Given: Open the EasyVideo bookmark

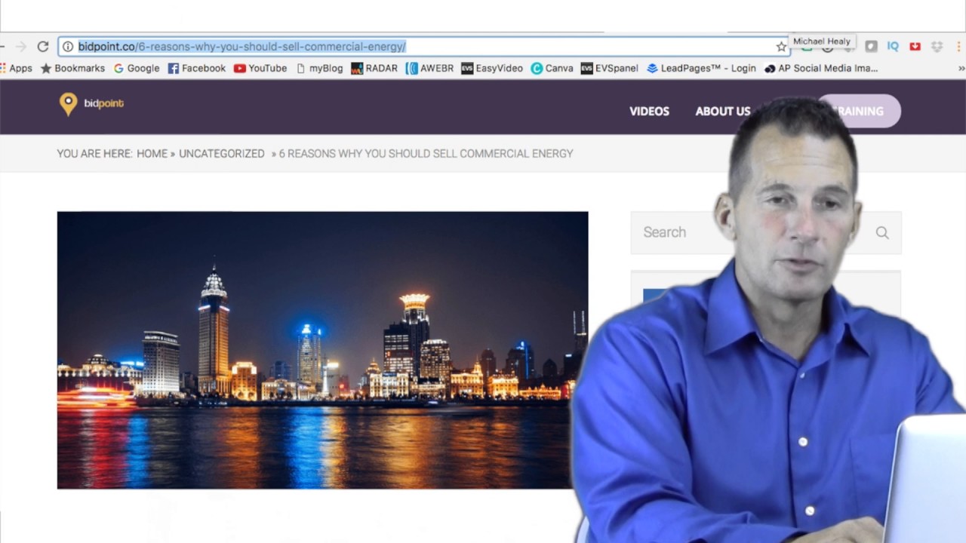Looking at the screenshot, I should click(x=492, y=69).
